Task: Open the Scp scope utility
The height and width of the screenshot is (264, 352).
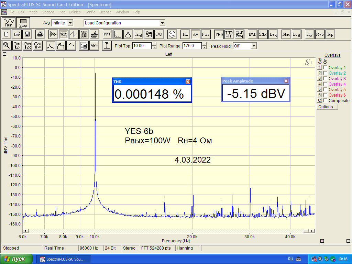Action: [x=330, y=34]
